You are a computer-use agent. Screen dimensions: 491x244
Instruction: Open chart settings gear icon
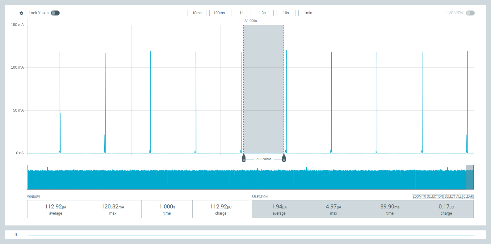[21, 13]
